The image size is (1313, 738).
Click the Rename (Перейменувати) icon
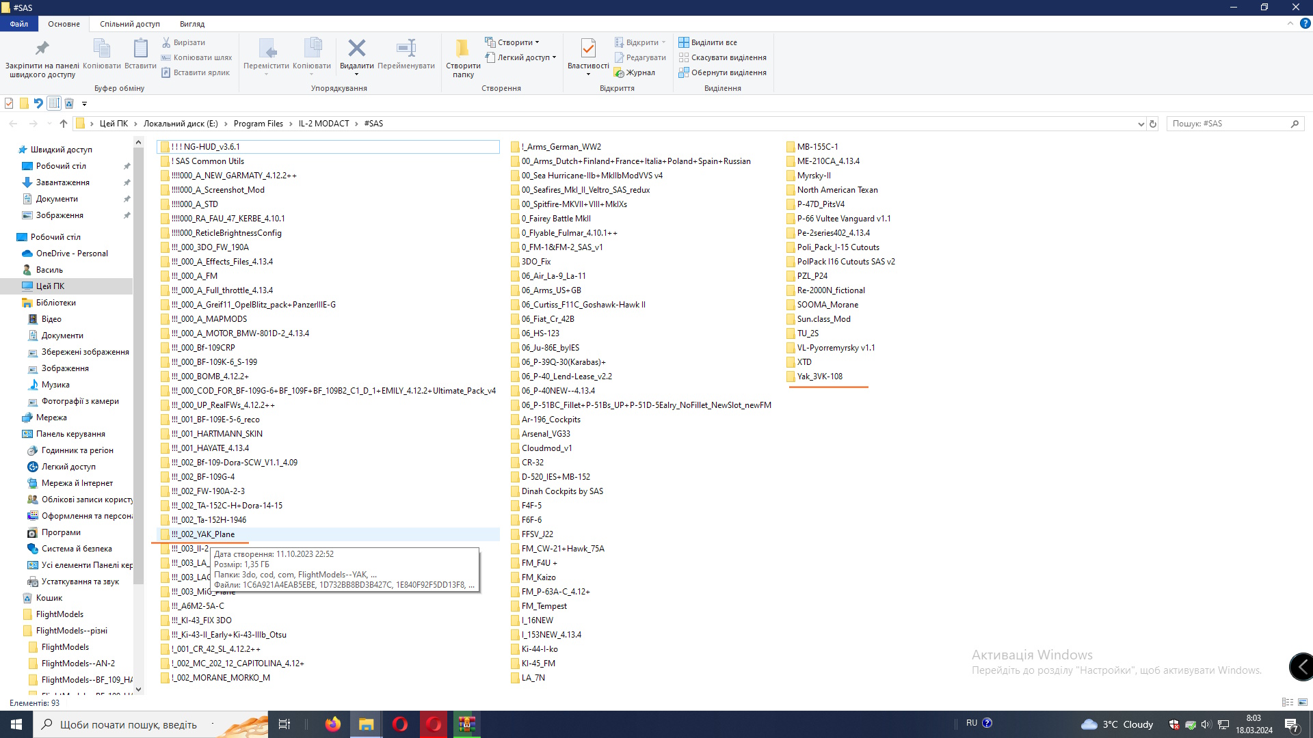click(406, 49)
